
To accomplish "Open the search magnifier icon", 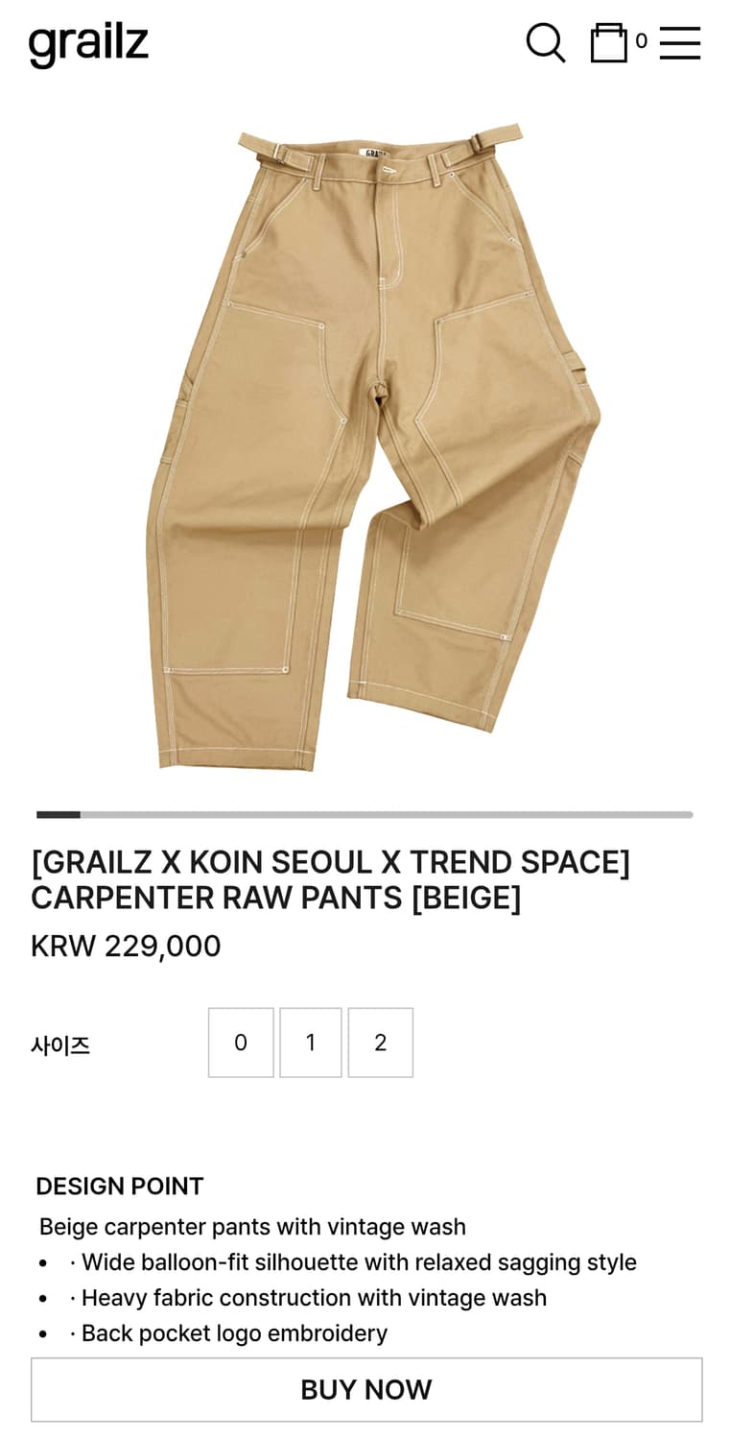I will [x=546, y=43].
